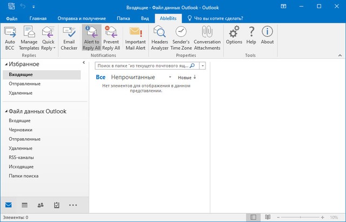Switch to the Главная ribbon tab

pyautogui.click(x=38, y=18)
